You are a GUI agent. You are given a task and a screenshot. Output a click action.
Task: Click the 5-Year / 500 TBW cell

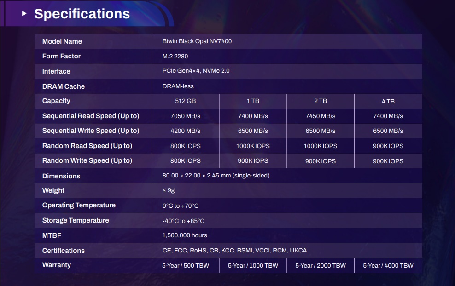186,265
